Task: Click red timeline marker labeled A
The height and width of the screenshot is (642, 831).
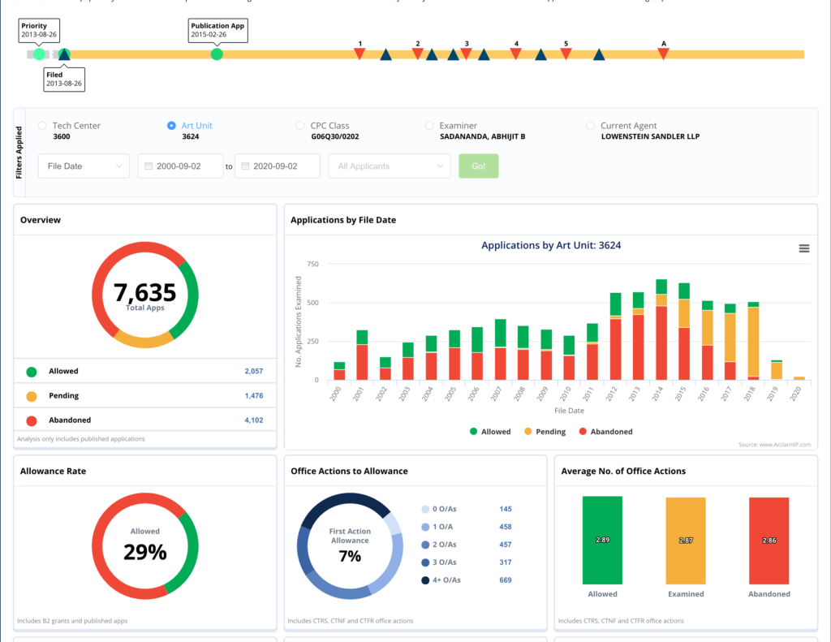Action: coord(664,54)
